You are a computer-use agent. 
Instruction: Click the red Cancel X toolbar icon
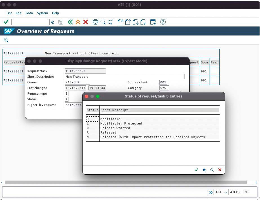(86, 22)
